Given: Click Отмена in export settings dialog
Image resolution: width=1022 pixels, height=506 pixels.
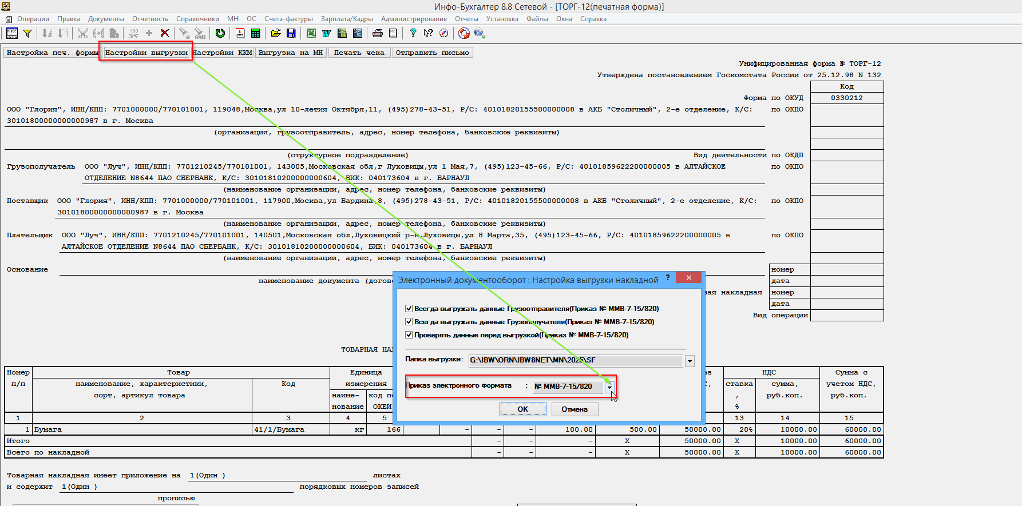Looking at the screenshot, I should [x=575, y=409].
